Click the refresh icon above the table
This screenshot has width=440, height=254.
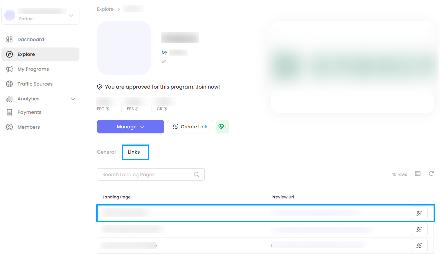431,174
